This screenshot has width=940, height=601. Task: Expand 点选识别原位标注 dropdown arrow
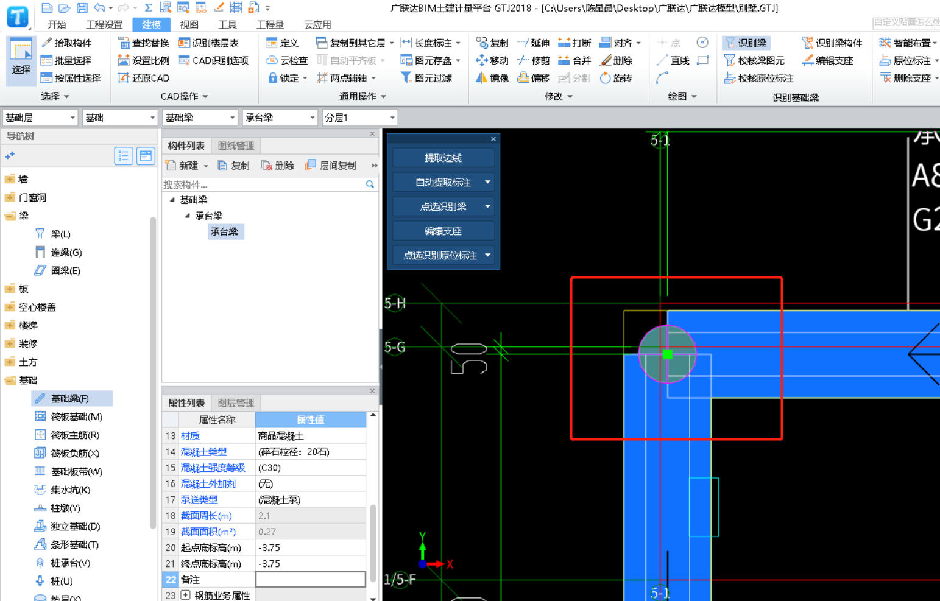tap(487, 255)
